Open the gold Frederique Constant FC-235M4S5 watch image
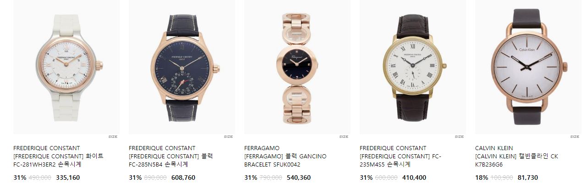 click(x=413, y=67)
